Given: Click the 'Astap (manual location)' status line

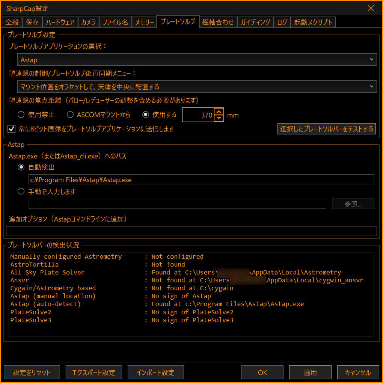Looking at the screenshot, I should [x=111, y=296].
